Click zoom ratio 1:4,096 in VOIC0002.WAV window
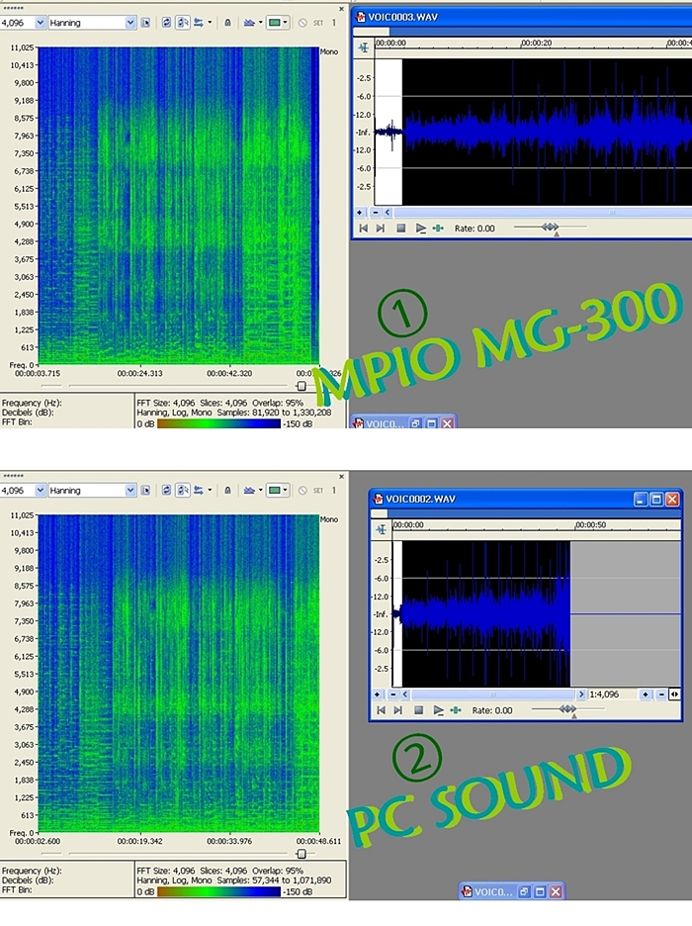Screen dimensions: 692x926 605,694
